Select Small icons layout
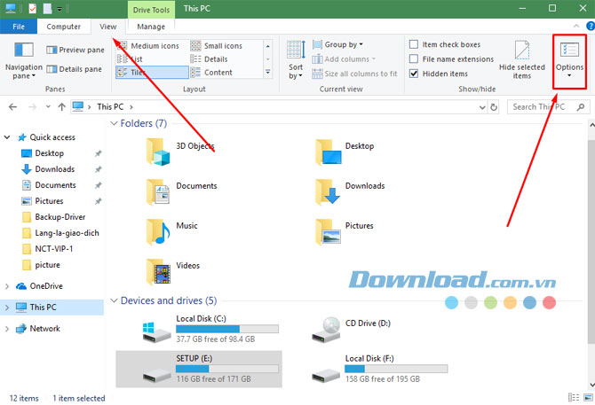This screenshot has width=595, height=405. click(x=217, y=46)
